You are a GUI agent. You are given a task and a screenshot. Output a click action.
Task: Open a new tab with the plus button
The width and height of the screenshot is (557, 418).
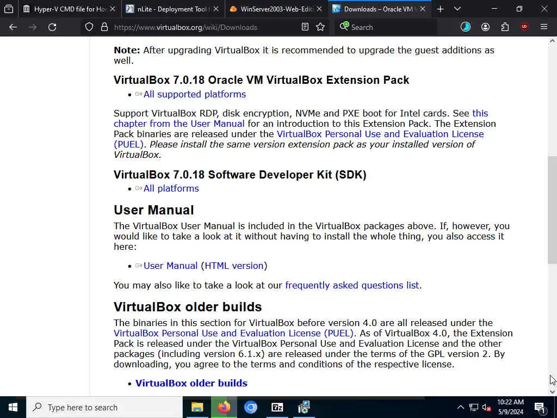[440, 9]
